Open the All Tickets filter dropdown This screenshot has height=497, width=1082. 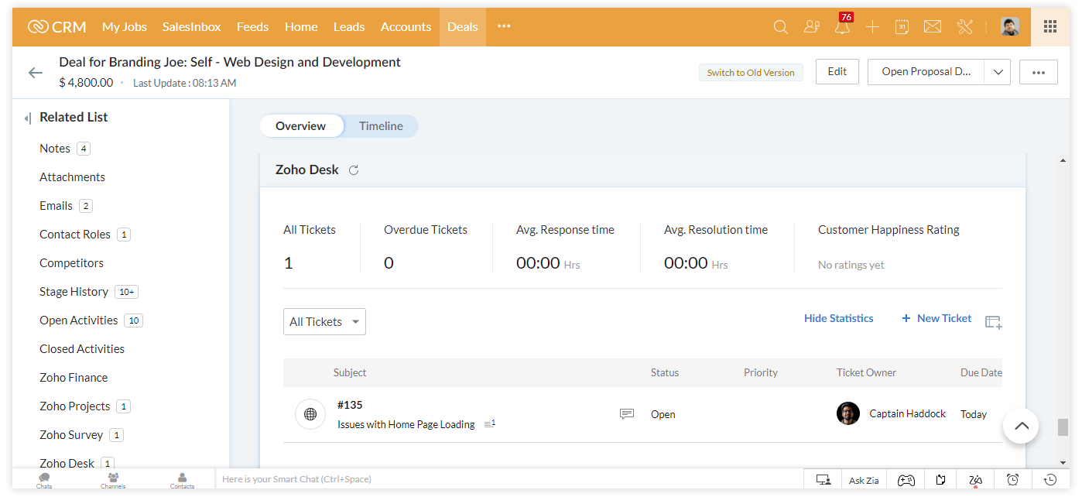pos(324,322)
